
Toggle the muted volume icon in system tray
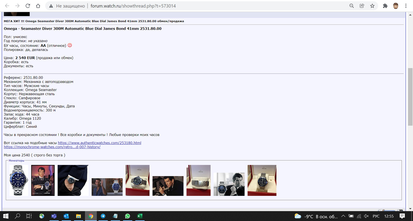(366, 216)
